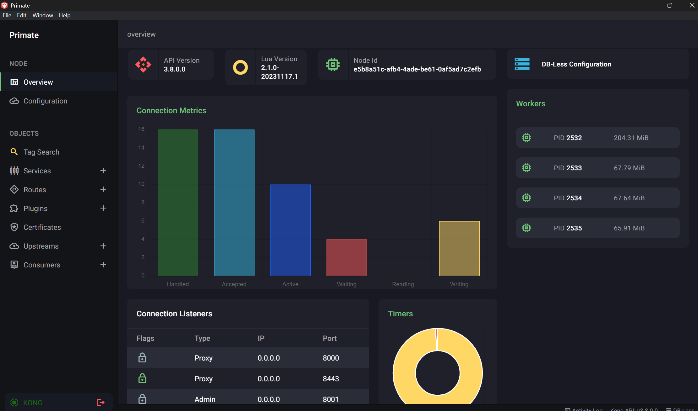Add a new Service with plus
698x411 pixels.
(103, 171)
